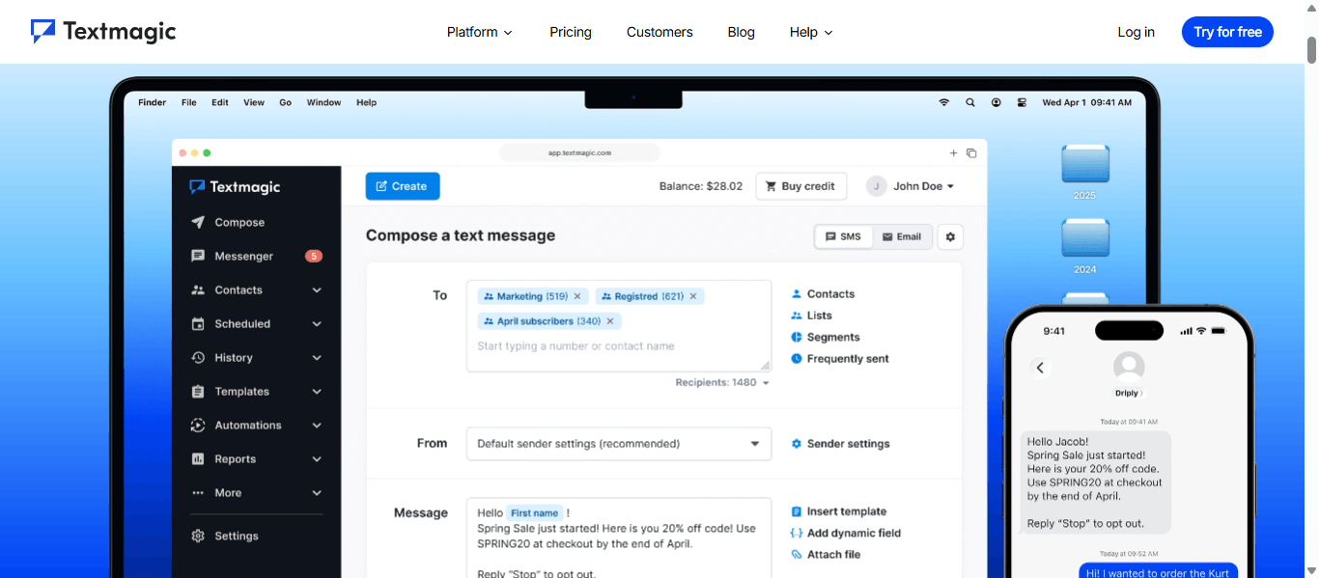
Task: Open Automations in the sidebar
Action: [x=248, y=426]
